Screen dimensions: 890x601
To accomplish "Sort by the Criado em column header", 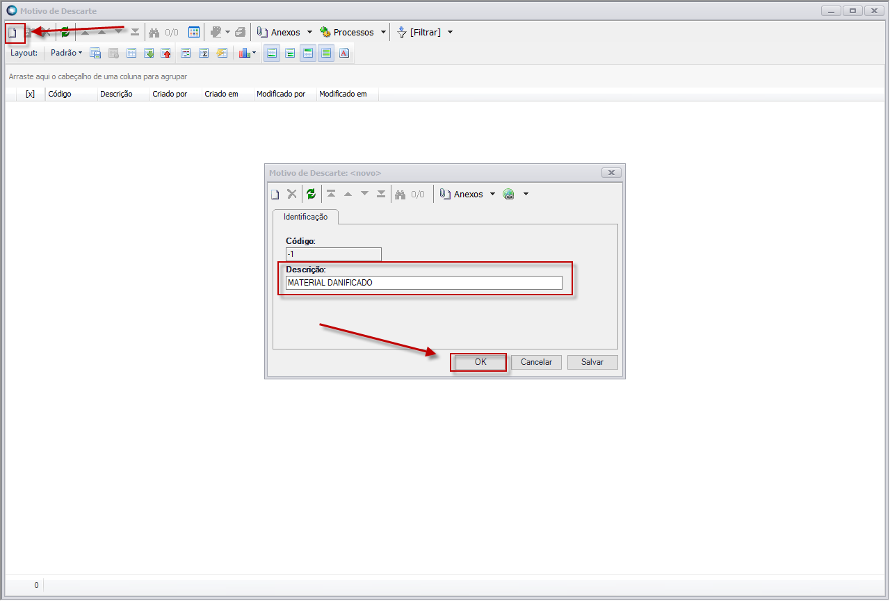I will pyautogui.click(x=227, y=94).
